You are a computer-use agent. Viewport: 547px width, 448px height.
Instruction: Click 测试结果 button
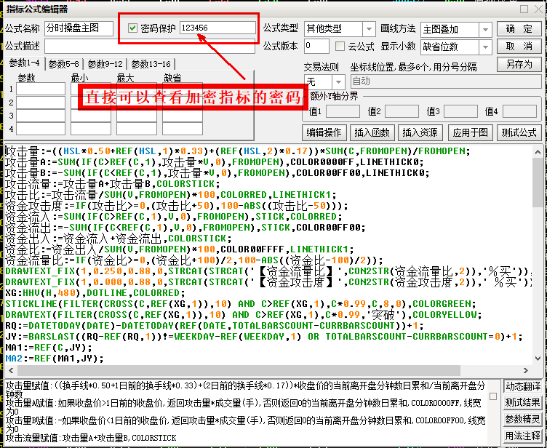pos(522,403)
